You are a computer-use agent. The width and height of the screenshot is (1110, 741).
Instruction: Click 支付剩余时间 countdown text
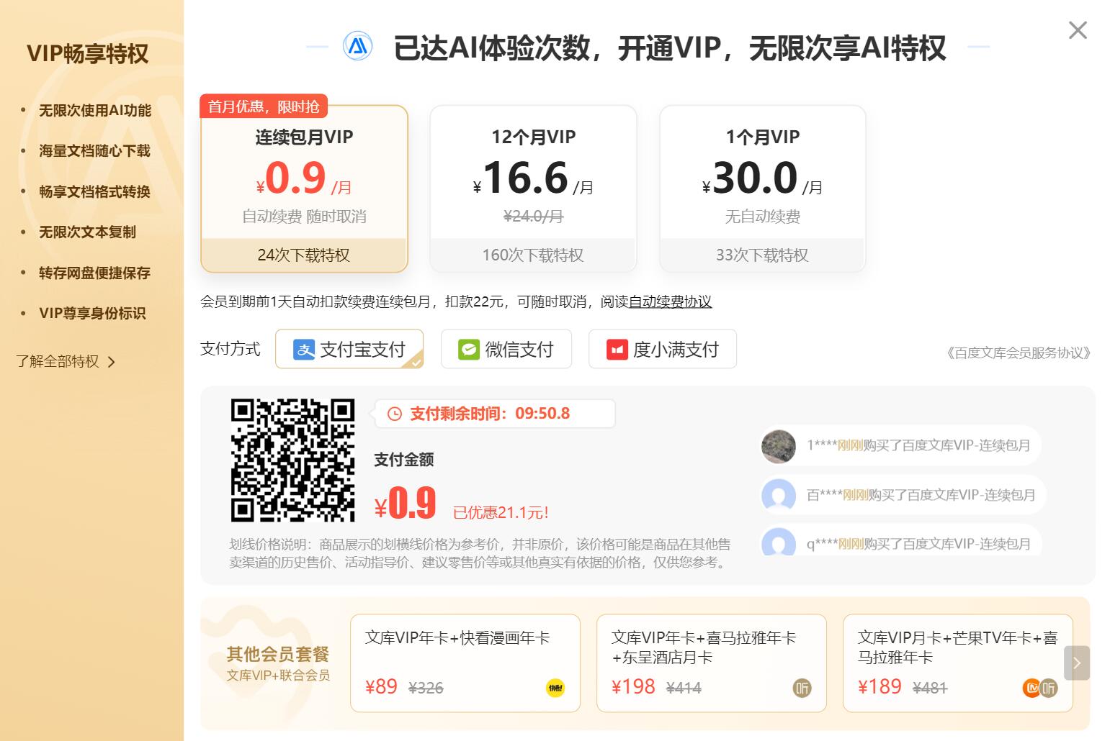490,414
